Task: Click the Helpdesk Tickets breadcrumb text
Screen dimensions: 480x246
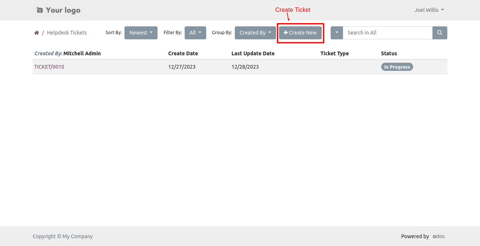Action: point(67,33)
